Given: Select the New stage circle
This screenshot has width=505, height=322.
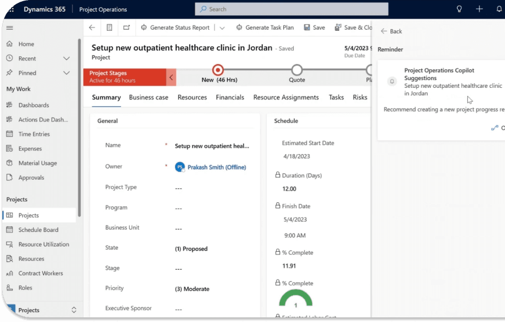Looking at the screenshot, I should point(218,70).
